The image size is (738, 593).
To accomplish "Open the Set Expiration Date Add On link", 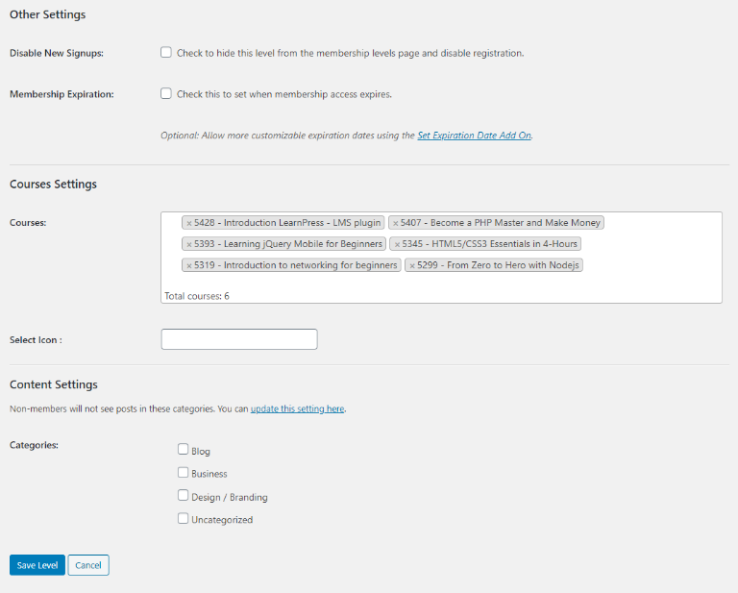I will point(474,136).
